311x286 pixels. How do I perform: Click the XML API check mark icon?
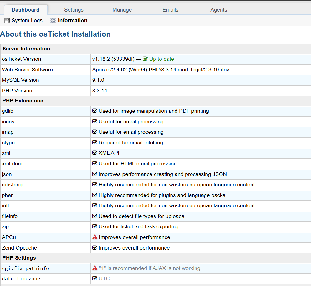click(x=94, y=153)
